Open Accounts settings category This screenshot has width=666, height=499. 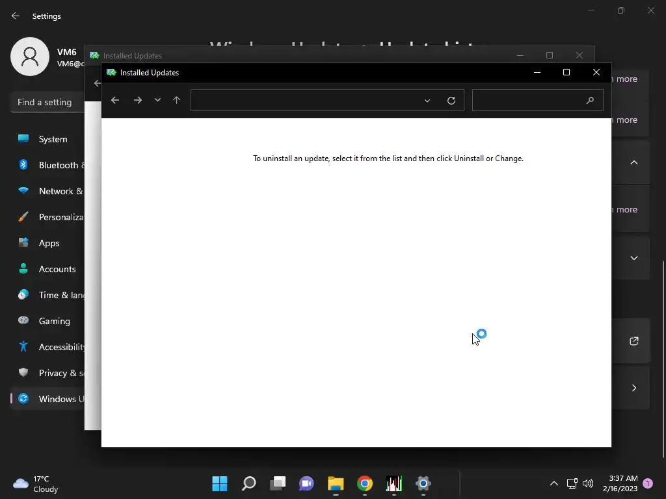47,269
